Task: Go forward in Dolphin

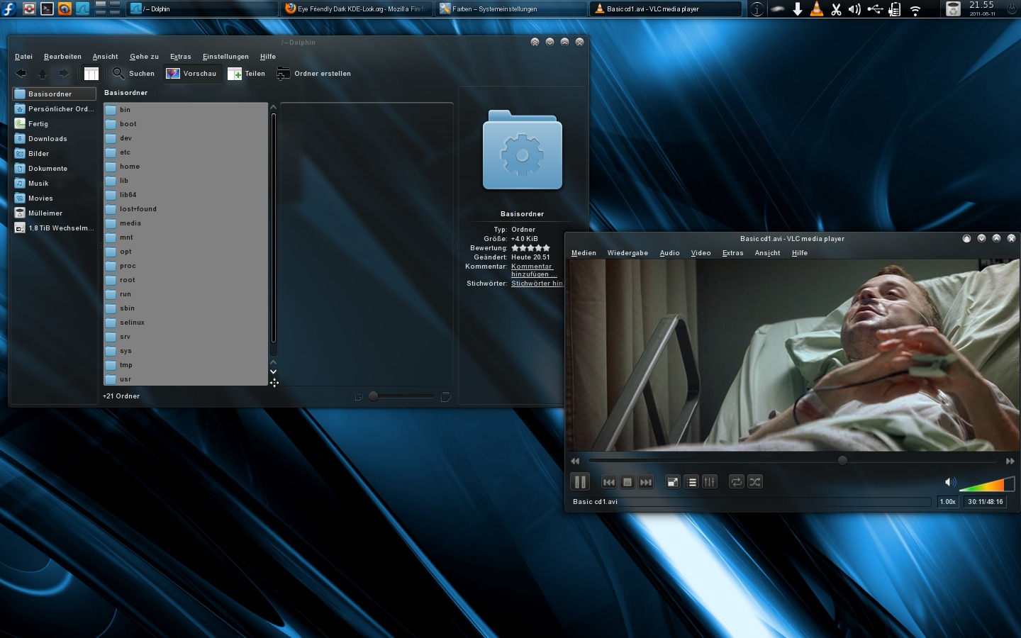Action: [64, 74]
